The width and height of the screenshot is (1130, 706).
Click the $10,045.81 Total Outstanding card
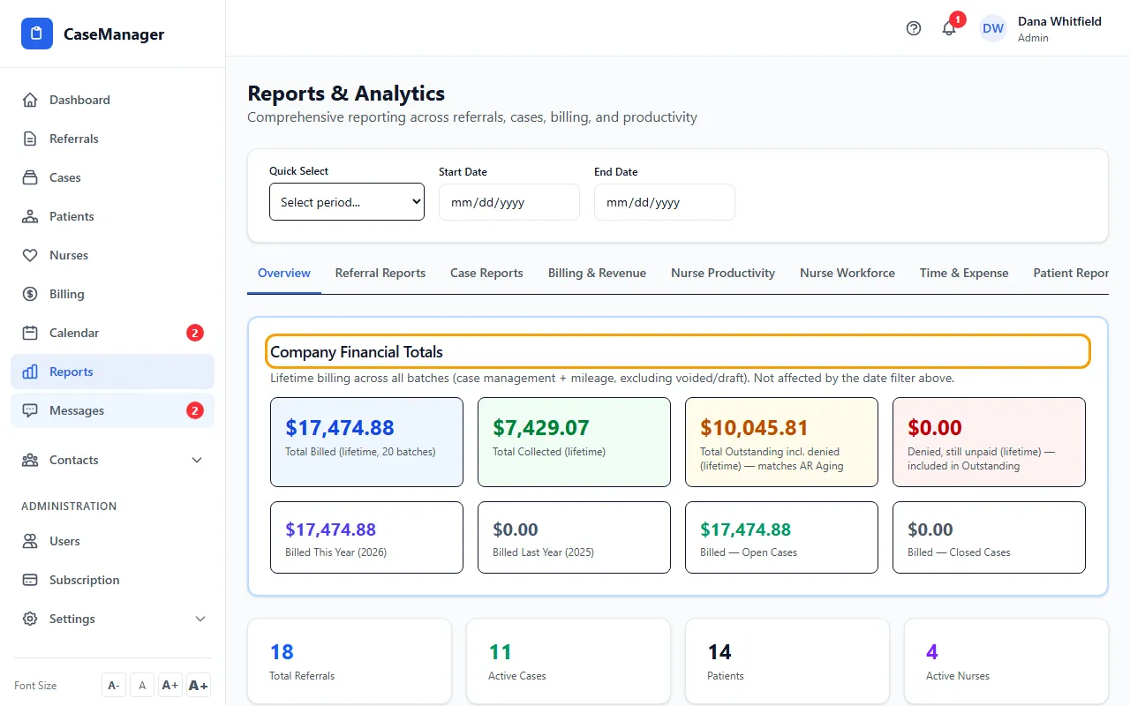pos(781,442)
